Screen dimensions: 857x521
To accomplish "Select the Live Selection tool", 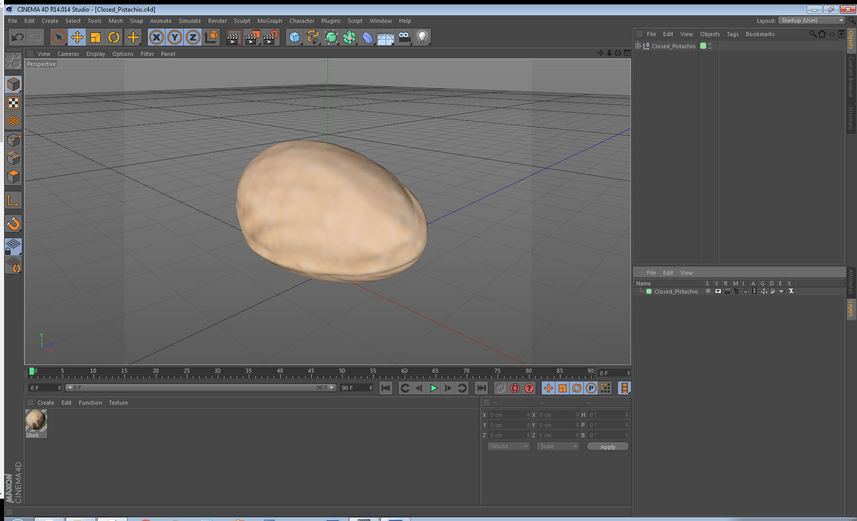I will tap(59, 37).
